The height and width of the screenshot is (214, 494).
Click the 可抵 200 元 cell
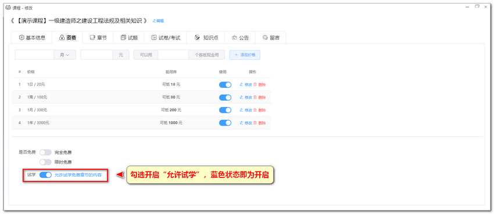[x=171, y=110]
